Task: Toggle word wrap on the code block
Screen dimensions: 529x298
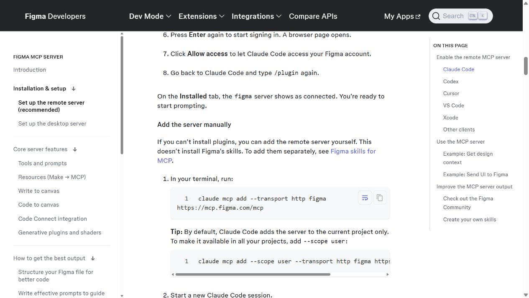Action: point(365,198)
